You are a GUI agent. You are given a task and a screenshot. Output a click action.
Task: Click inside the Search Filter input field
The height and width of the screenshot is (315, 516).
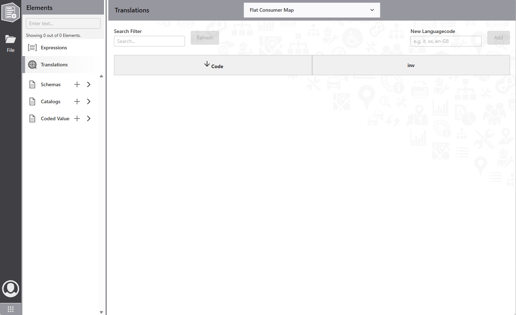[x=149, y=41]
